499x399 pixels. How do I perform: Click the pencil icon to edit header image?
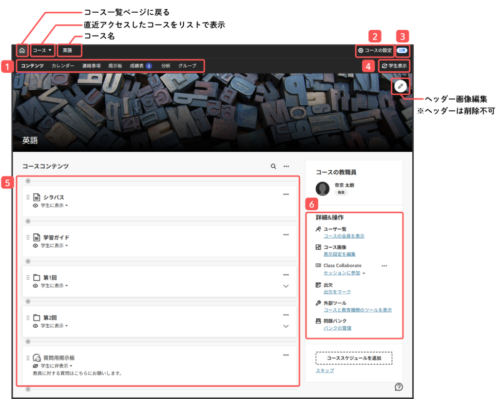click(x=401, y=86)
